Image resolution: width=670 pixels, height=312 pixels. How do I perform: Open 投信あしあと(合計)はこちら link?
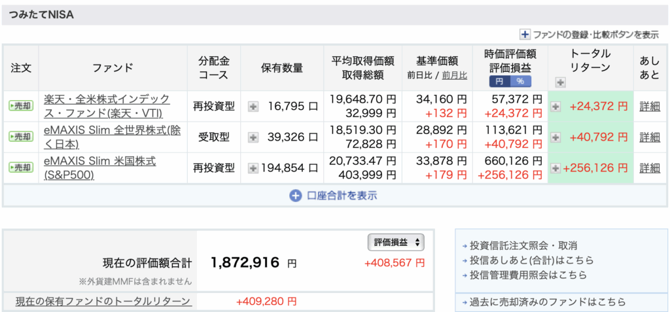531,260
